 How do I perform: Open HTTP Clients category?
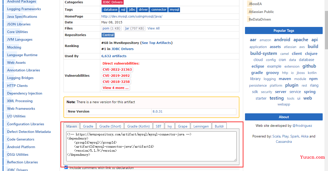(x=18, y=86)
